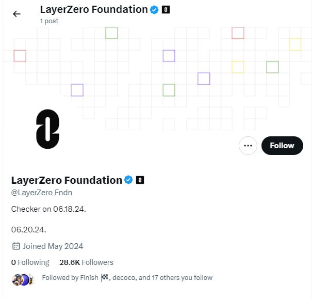Click the calendar icon next to Joined

tap(16, 246)
